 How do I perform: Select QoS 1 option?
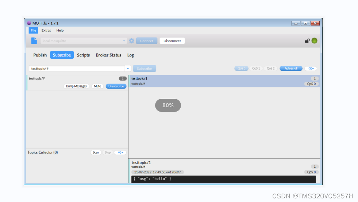[x=256, y=69]
